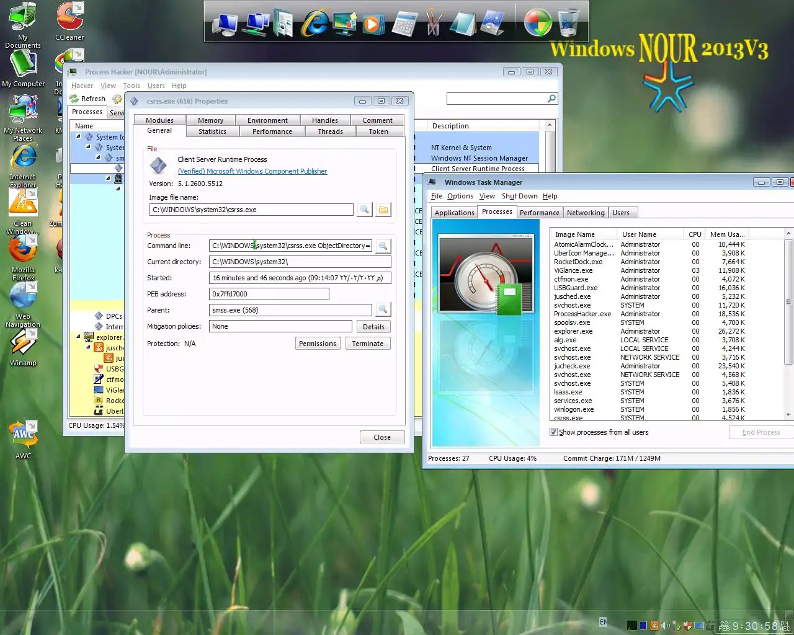Click the magnifier next to Parent field
This screenshot has height=635, width=794.
pos(383,309)
